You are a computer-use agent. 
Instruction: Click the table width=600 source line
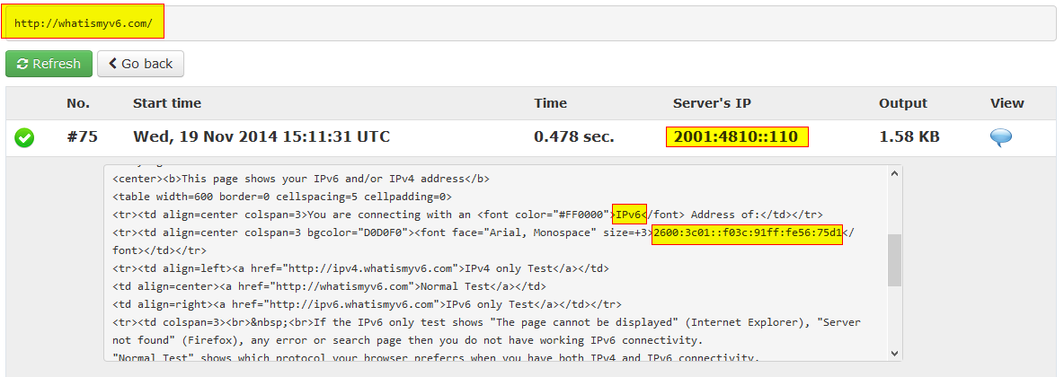coord(282,197)
